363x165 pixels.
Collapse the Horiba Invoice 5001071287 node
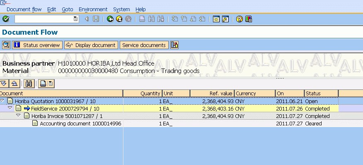point(18,115)
